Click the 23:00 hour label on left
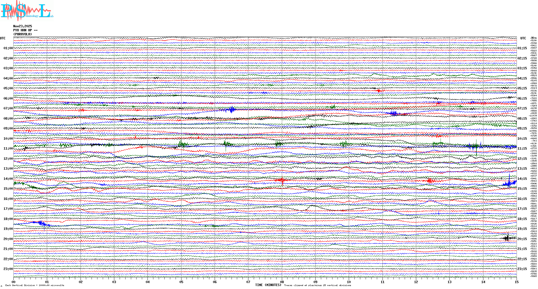This screenshot has height=289, width=538. (x=8, y=269)
